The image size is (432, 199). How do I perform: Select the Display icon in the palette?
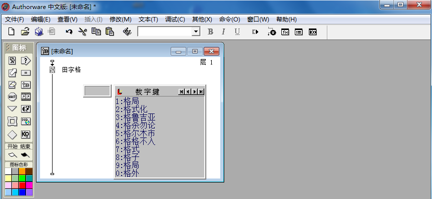point(12,60)
